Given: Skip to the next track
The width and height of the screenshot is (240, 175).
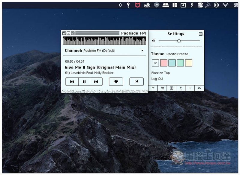Looking at the screenshot, I should click(96, 82).
